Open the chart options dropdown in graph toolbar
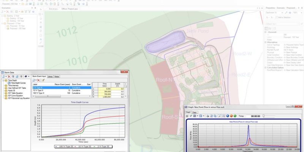Image resolution: width=304 pixels, height=152 pixels. (198, 116)
